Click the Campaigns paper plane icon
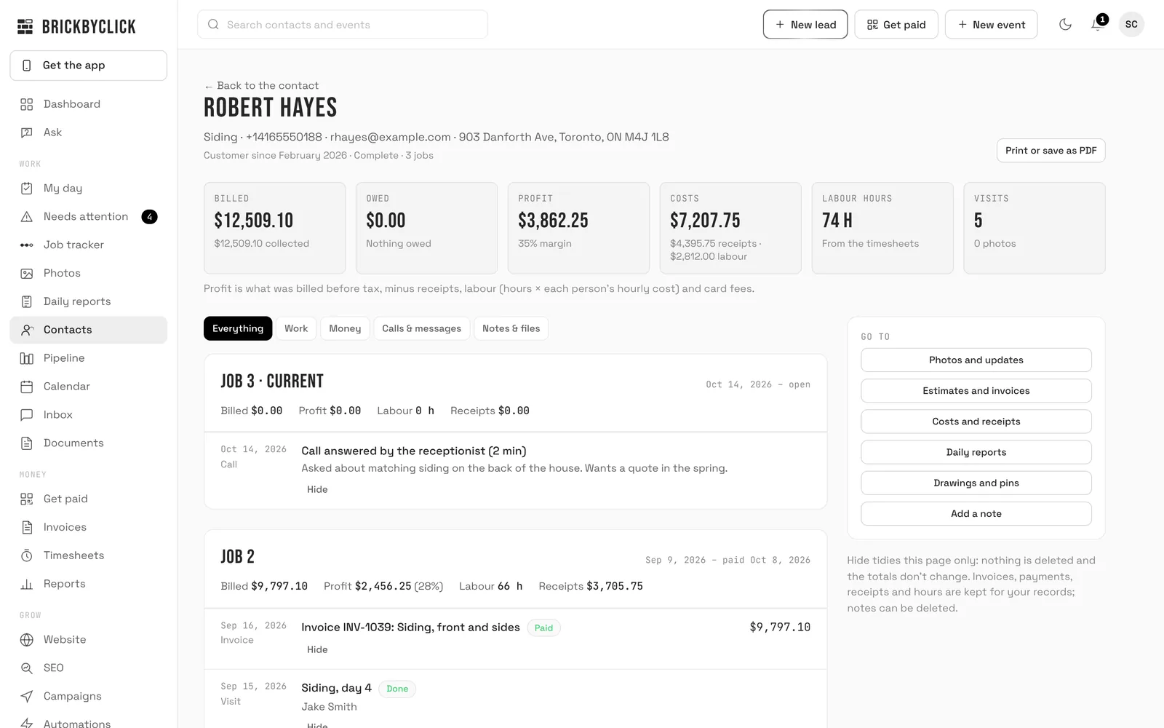The width and height of the screenshot is (1164, 728). [27, 697]
